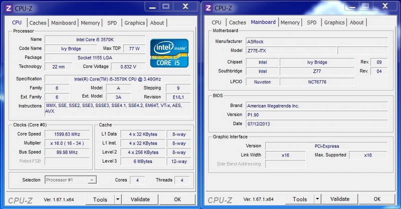Click the Max. Supported value x16
The width and height of the screenshot is (401, 209).
[368, 155]
